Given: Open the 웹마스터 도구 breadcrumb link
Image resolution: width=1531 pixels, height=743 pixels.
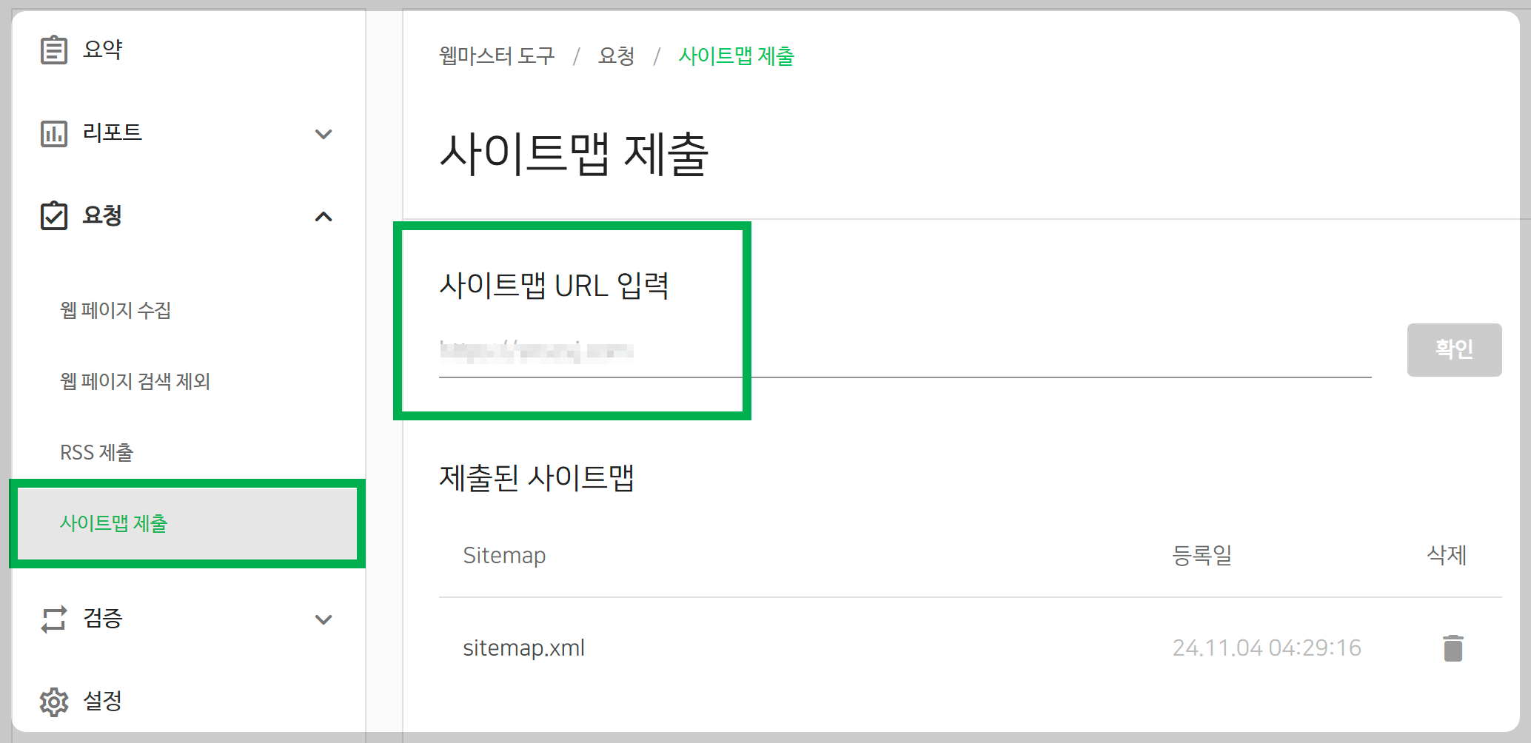Looking at the screenshot, I should click(x=495, y=56).
